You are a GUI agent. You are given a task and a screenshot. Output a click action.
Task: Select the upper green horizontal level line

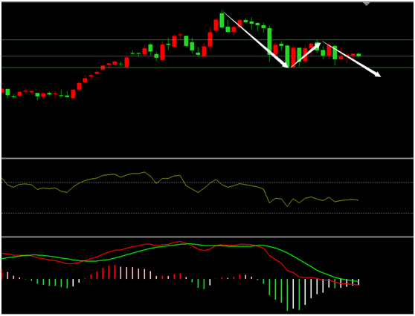click(207, 40)
